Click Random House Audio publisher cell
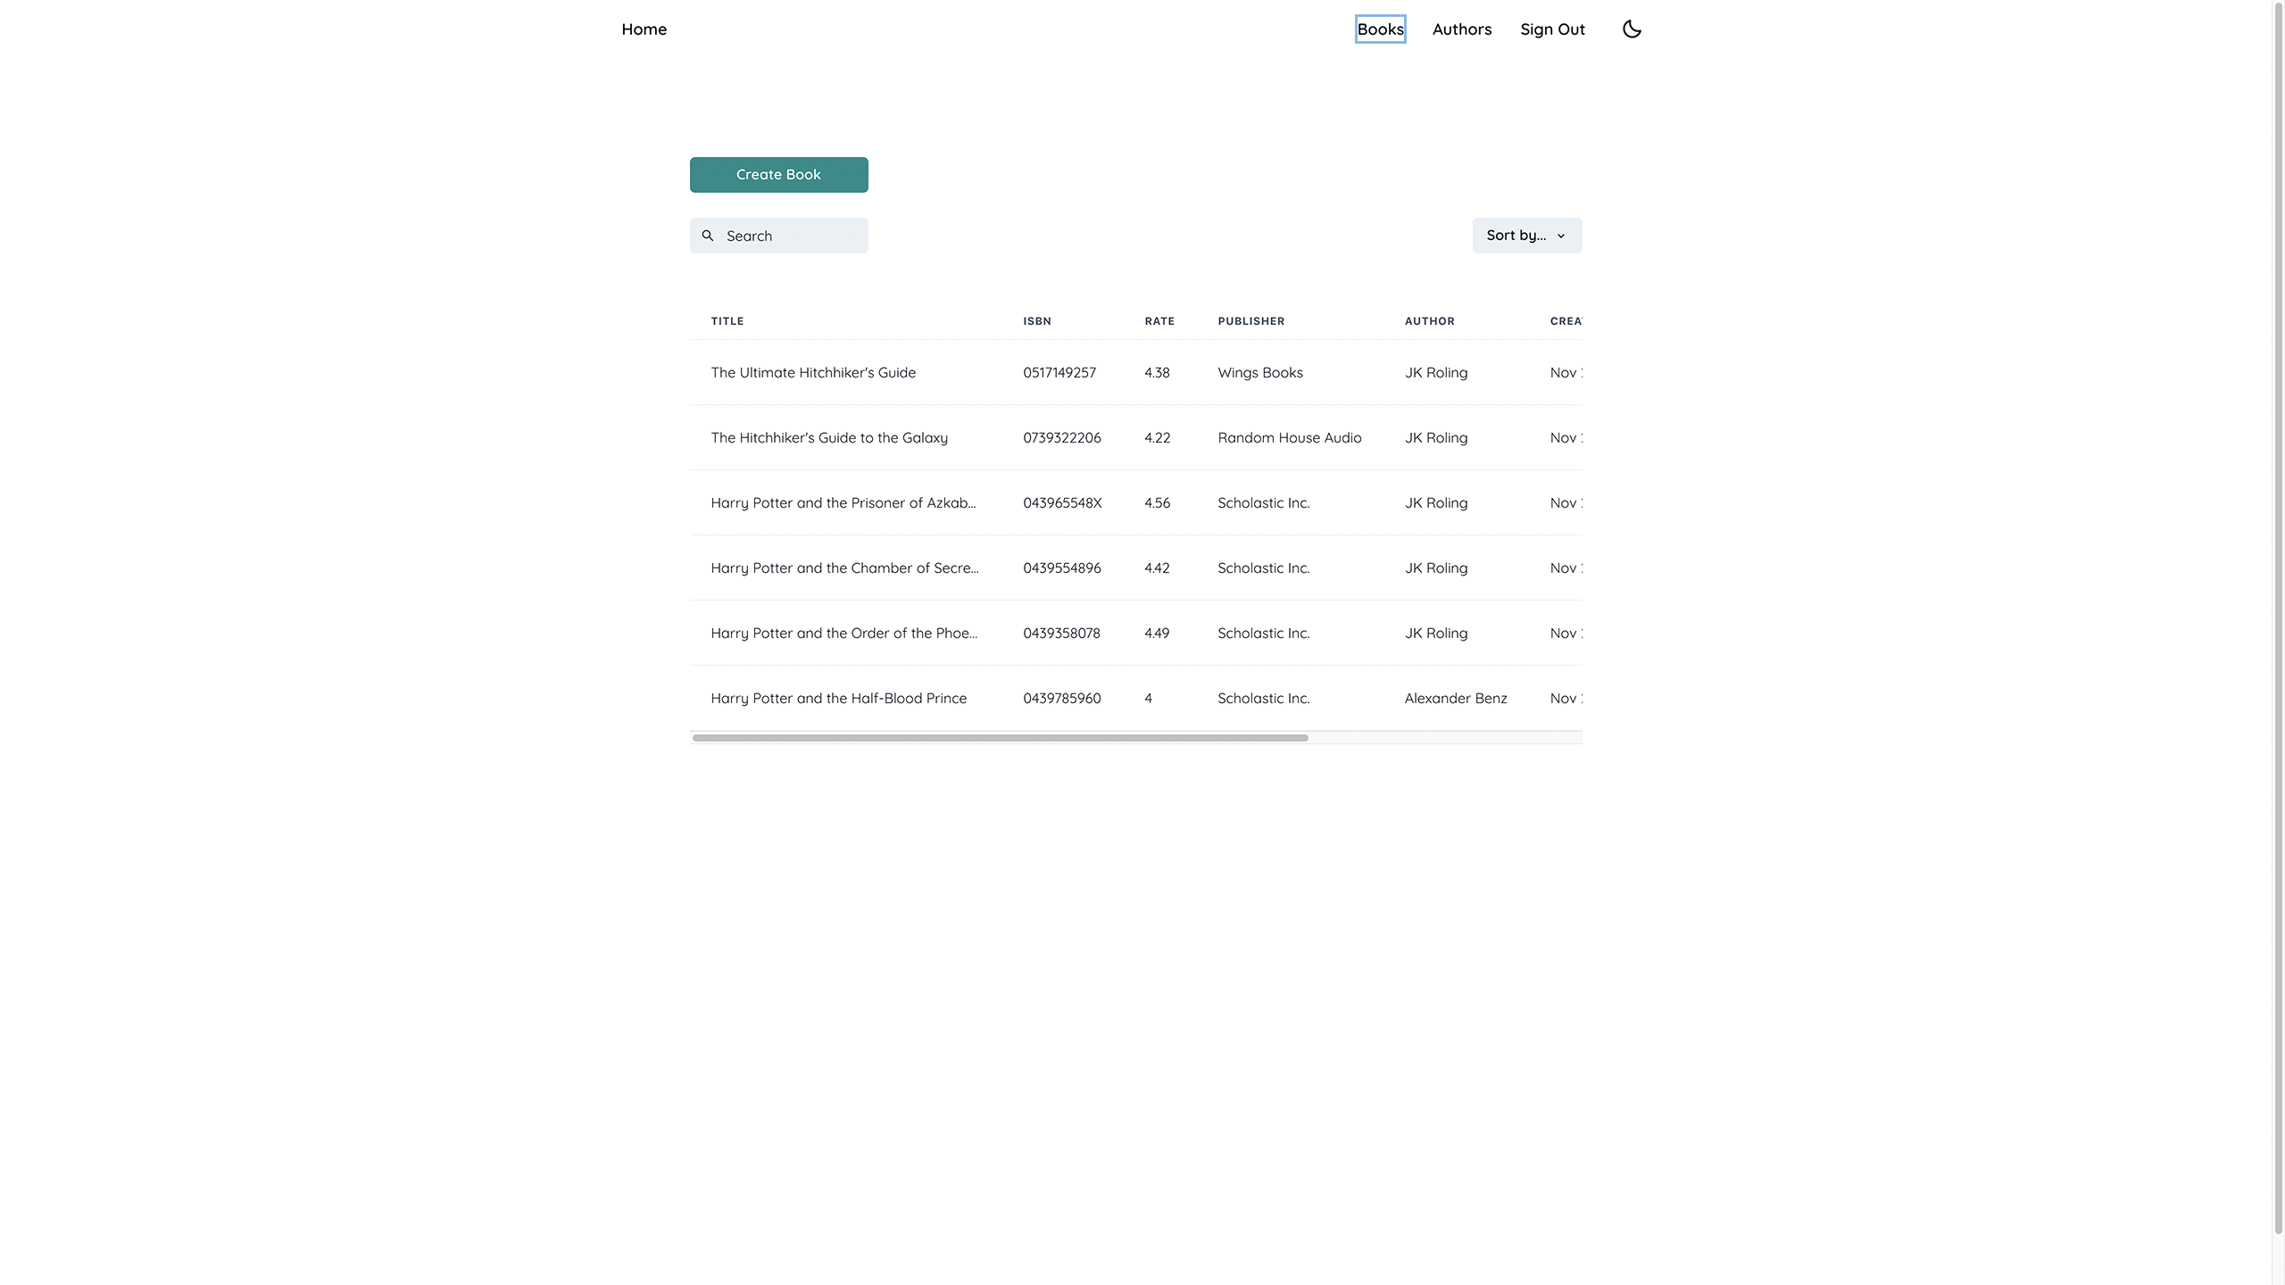 pos(1289,438)
